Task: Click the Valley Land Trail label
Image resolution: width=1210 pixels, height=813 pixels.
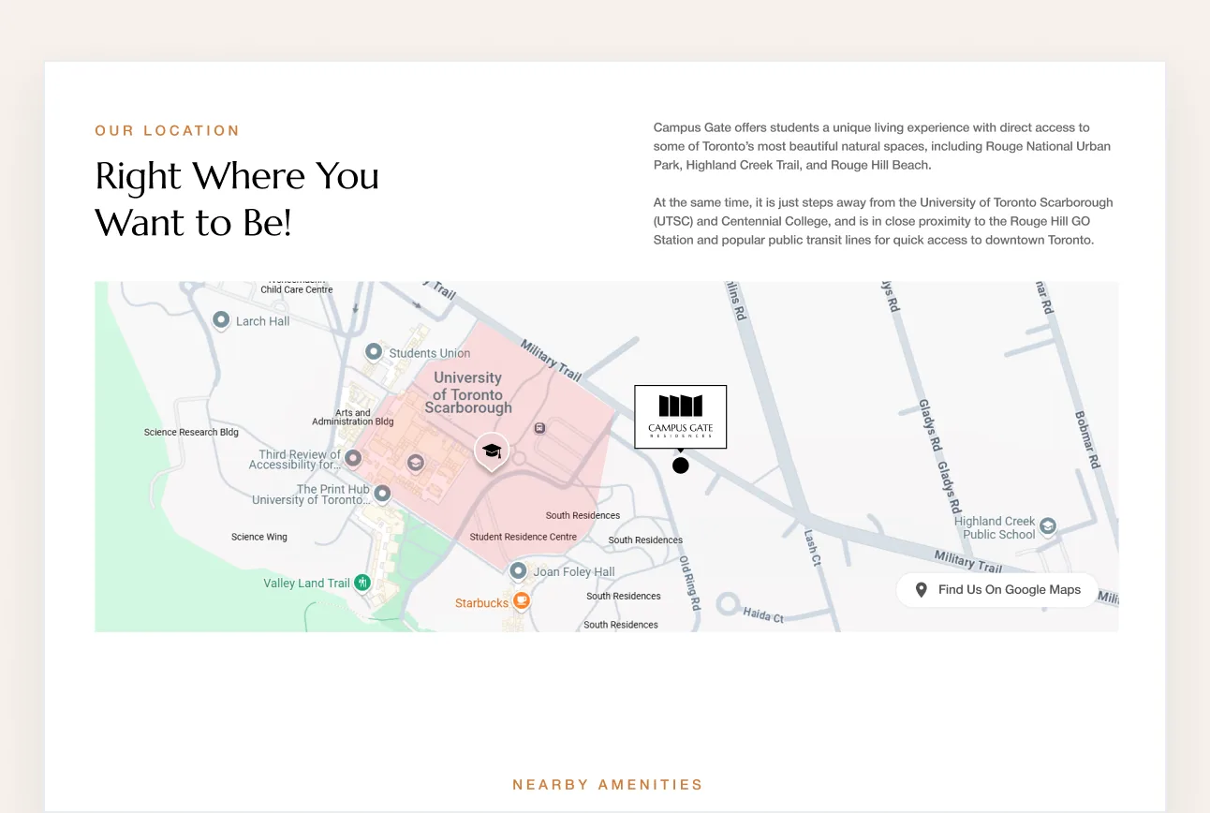Action: pos(306,584)
